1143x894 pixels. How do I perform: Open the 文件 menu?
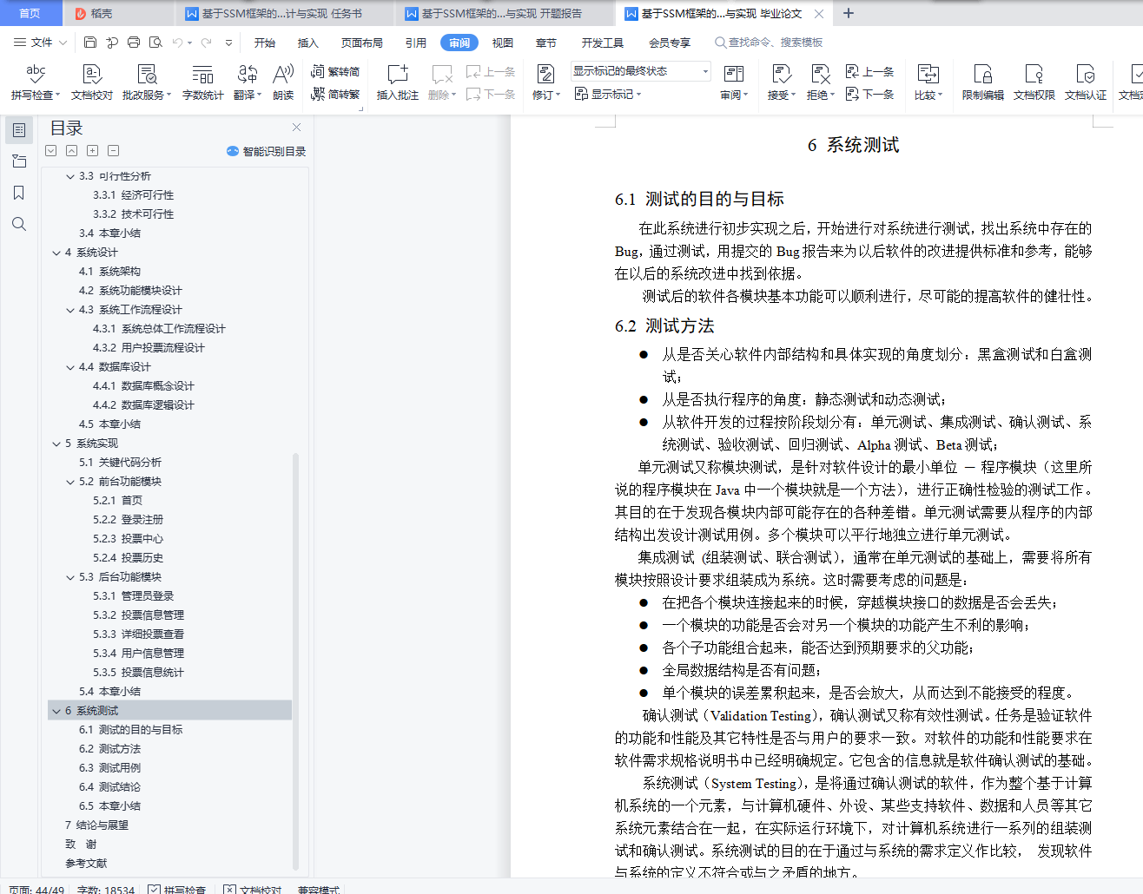[41, 43]
